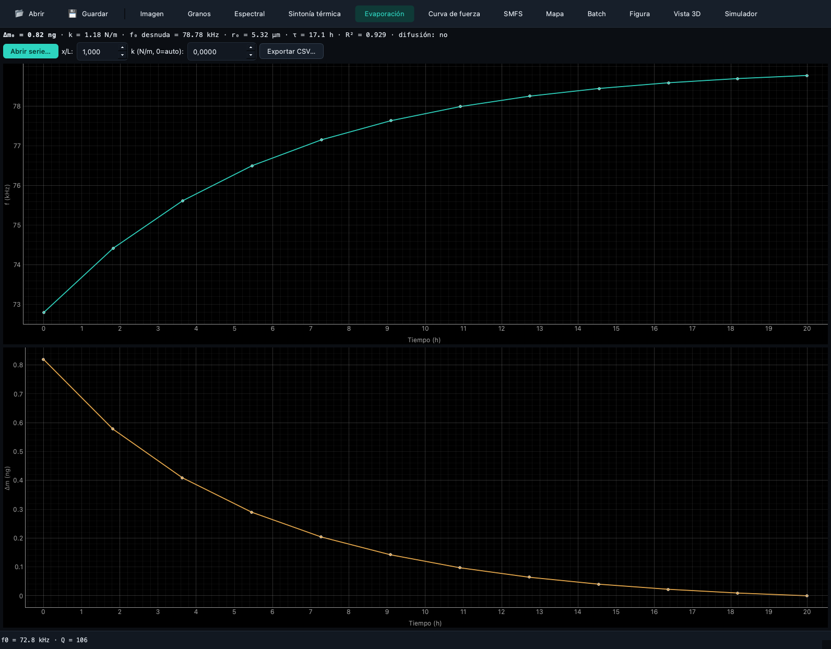Switch to the Granos tab
Screen dimensions: 831x649
(199, 14)
